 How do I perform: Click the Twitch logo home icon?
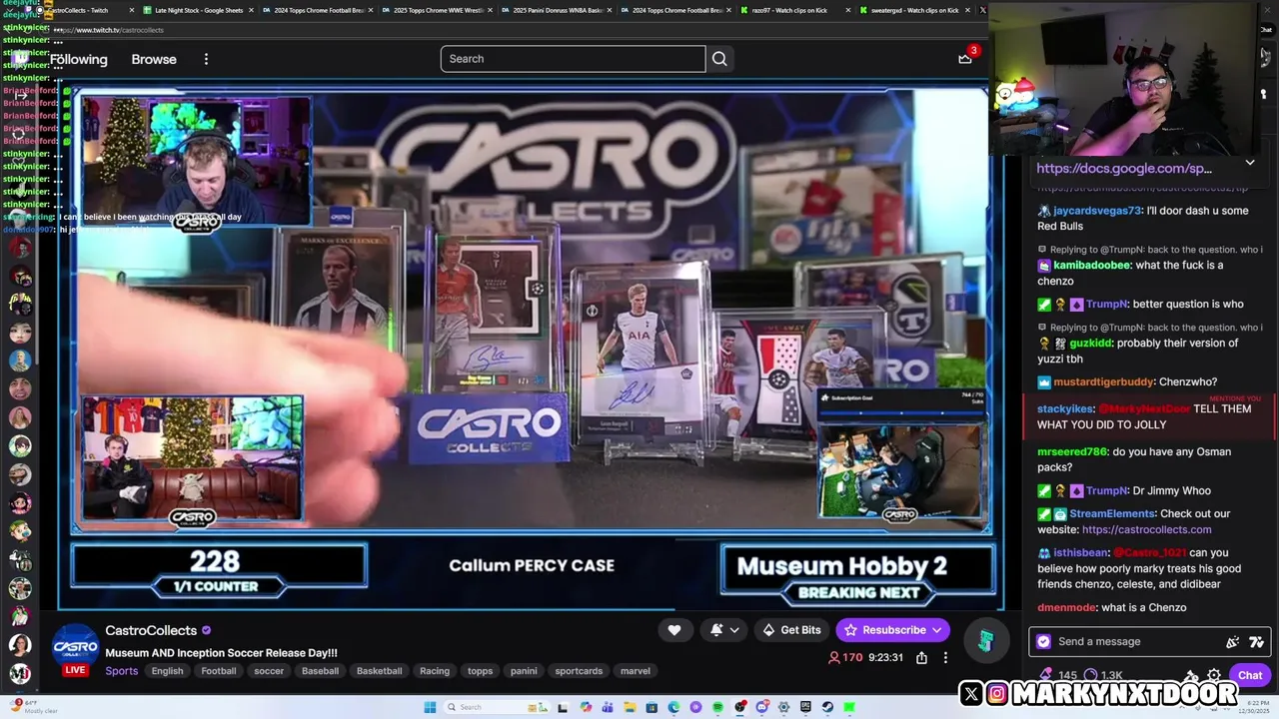[x=20, y=59]
